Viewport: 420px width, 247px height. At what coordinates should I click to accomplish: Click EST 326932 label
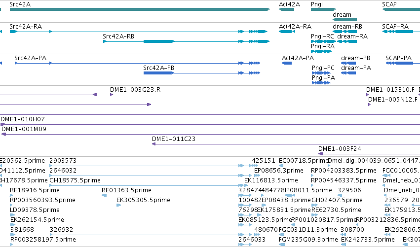(x=62, y=230)
